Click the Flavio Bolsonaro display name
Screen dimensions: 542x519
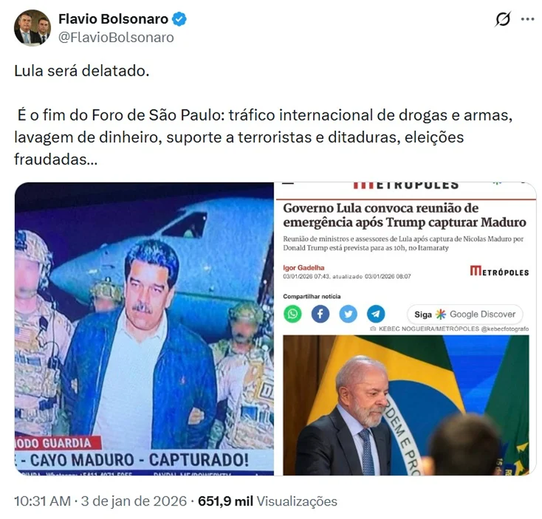click(113, 19)
